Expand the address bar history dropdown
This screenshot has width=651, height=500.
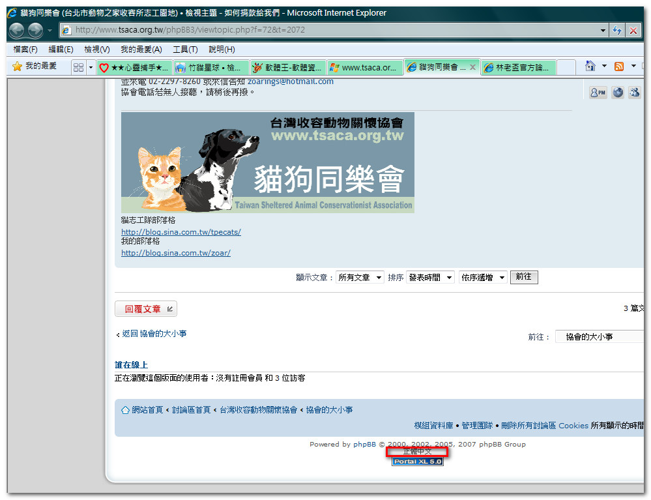(603, 31)
